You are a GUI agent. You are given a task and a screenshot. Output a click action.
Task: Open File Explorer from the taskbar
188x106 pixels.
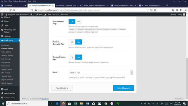click(x=81, y=103)
